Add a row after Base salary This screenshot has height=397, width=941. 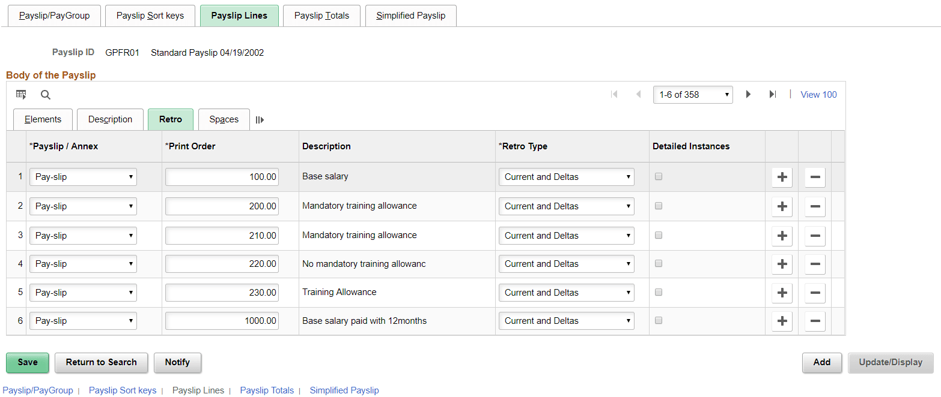[782, 178]
